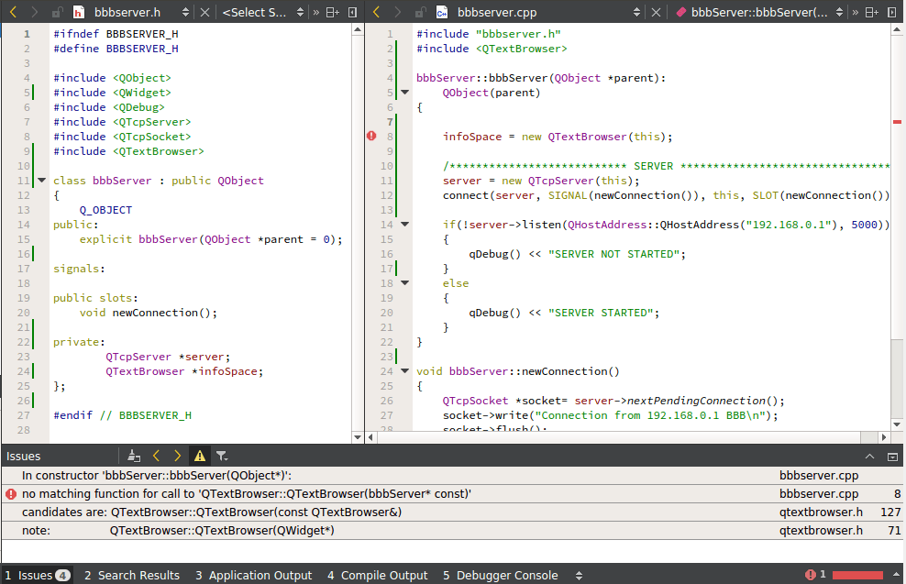Open the issue filter icon
This screenshot has width=906, height=584.
coord(221,456)
